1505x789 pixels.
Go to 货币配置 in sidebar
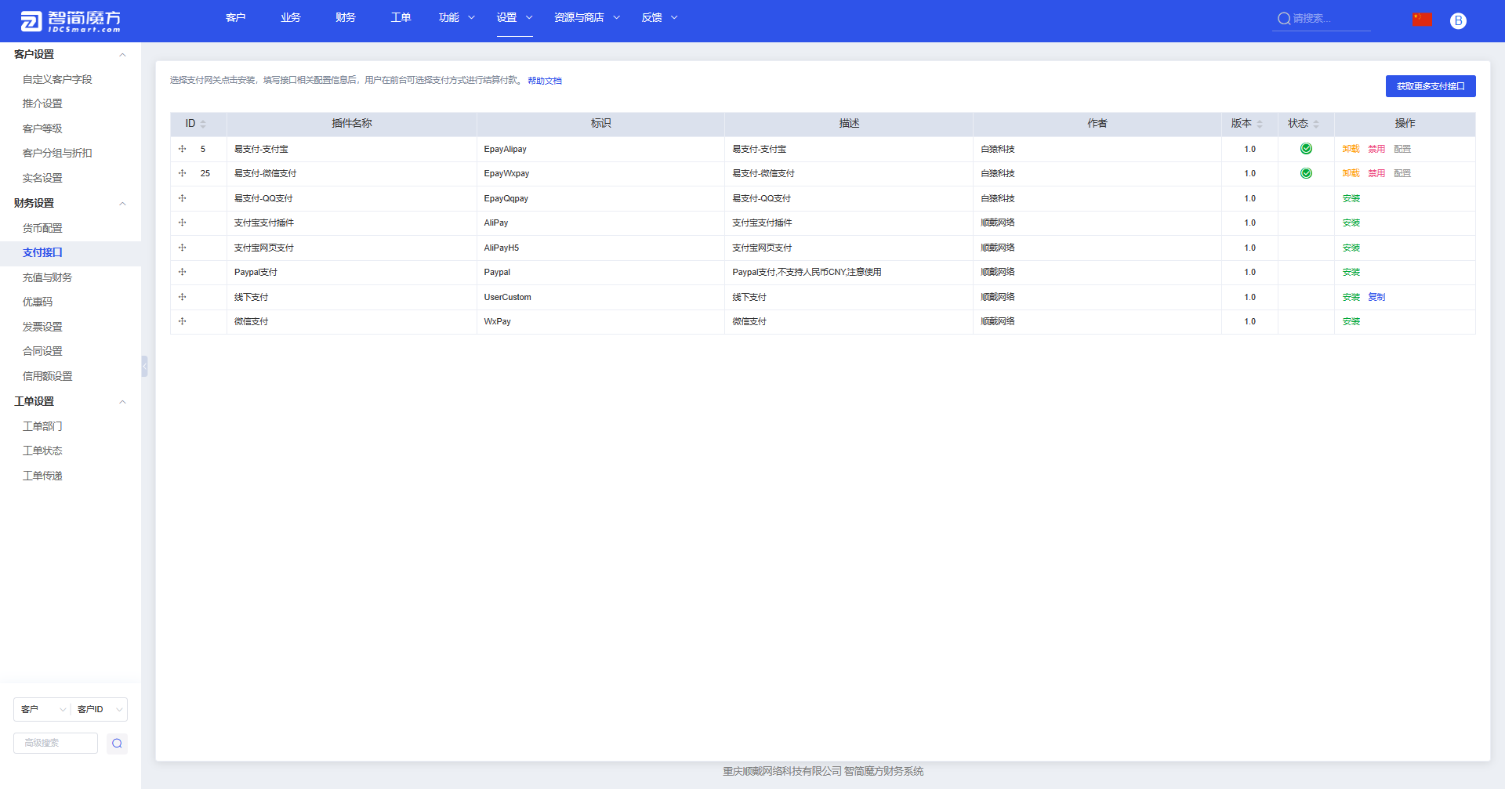point(42,228)
